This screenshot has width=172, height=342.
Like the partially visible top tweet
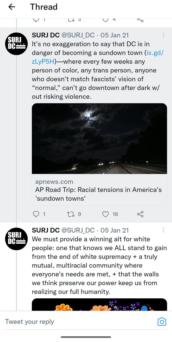pos(106,19)
